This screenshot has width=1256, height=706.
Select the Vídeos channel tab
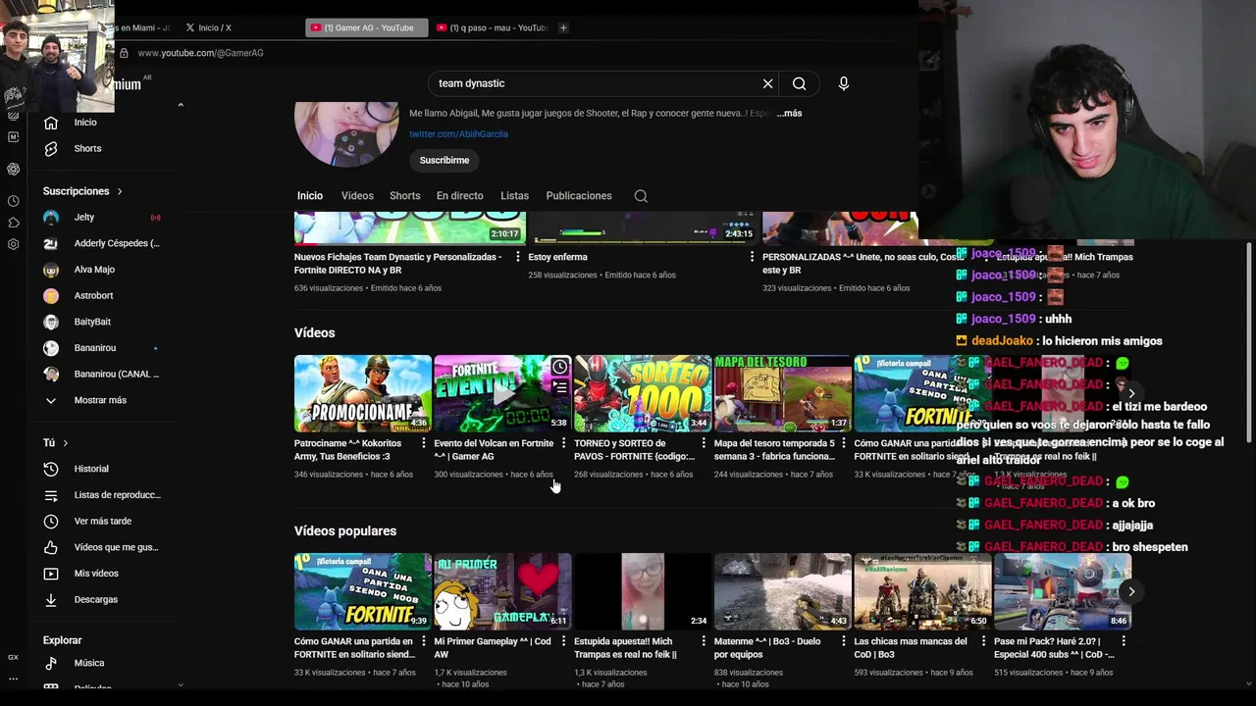(357, 196)
